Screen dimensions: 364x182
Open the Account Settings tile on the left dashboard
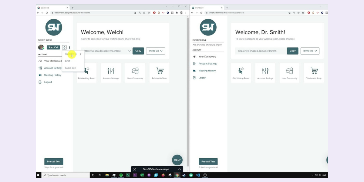pyautogui.click(x=111, y=72)
